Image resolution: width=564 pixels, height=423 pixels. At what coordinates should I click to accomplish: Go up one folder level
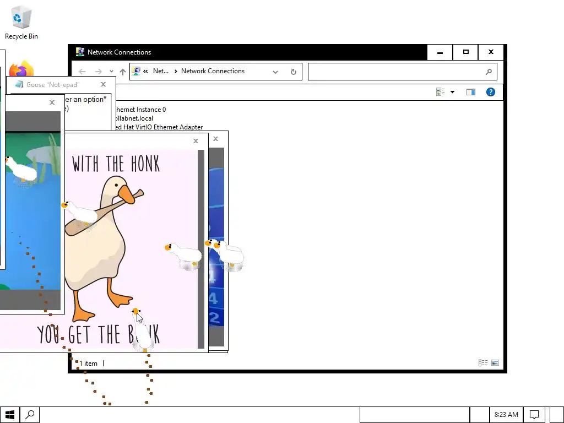coord(123,72)
